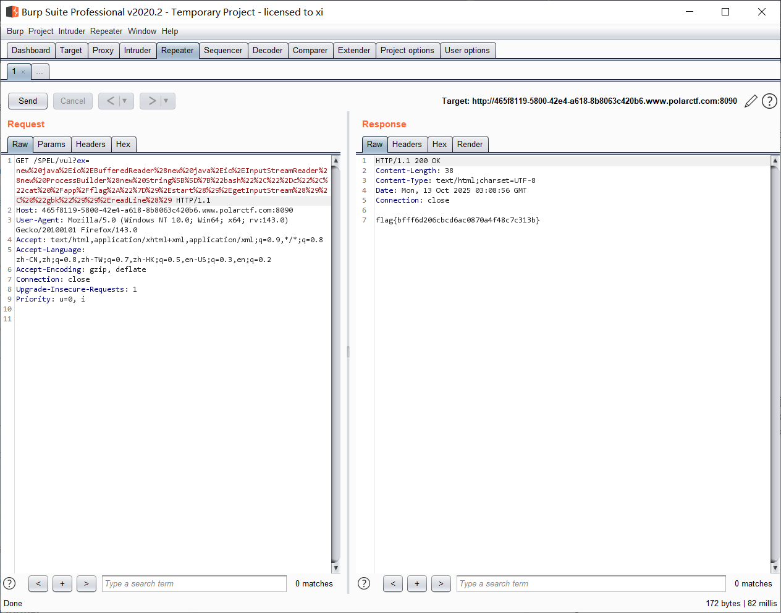This screenshot has width=781, height=613.
Task: Click the Content-Length: 38 response header
Action: pos(415,171)
